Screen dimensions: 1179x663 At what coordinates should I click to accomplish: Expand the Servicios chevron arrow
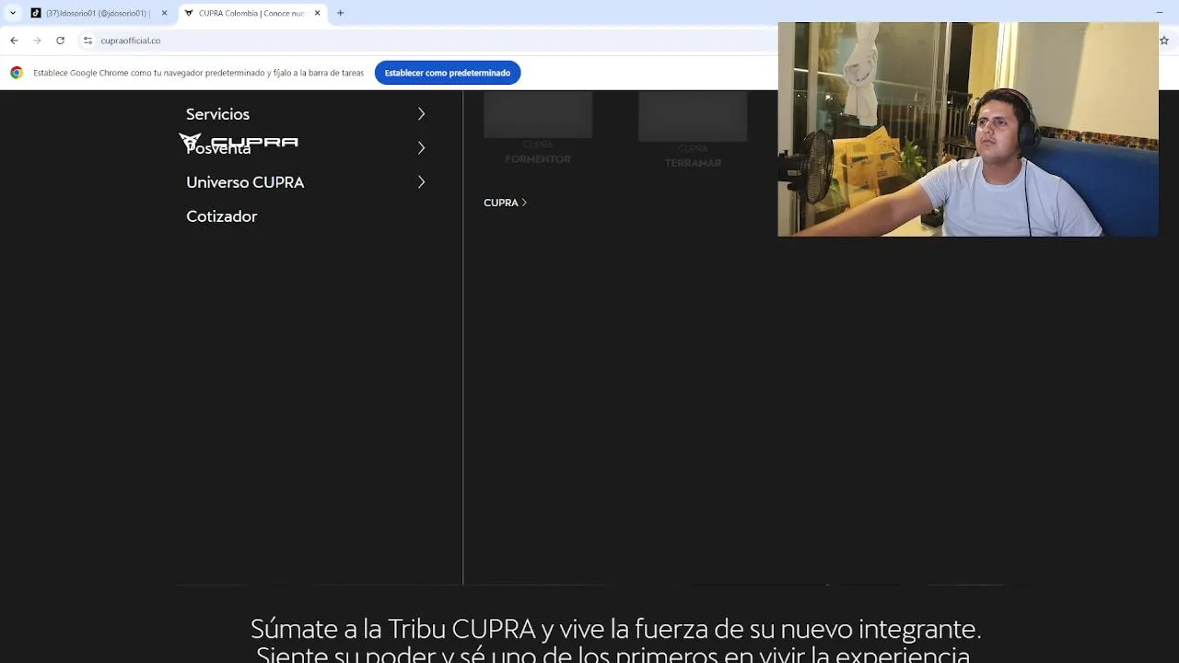(x=421, y=114)
